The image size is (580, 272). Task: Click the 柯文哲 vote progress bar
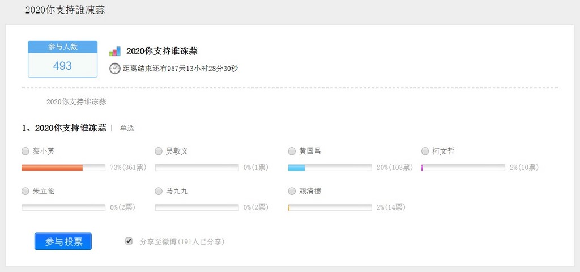pyautogui.click(x=463, y=168)
